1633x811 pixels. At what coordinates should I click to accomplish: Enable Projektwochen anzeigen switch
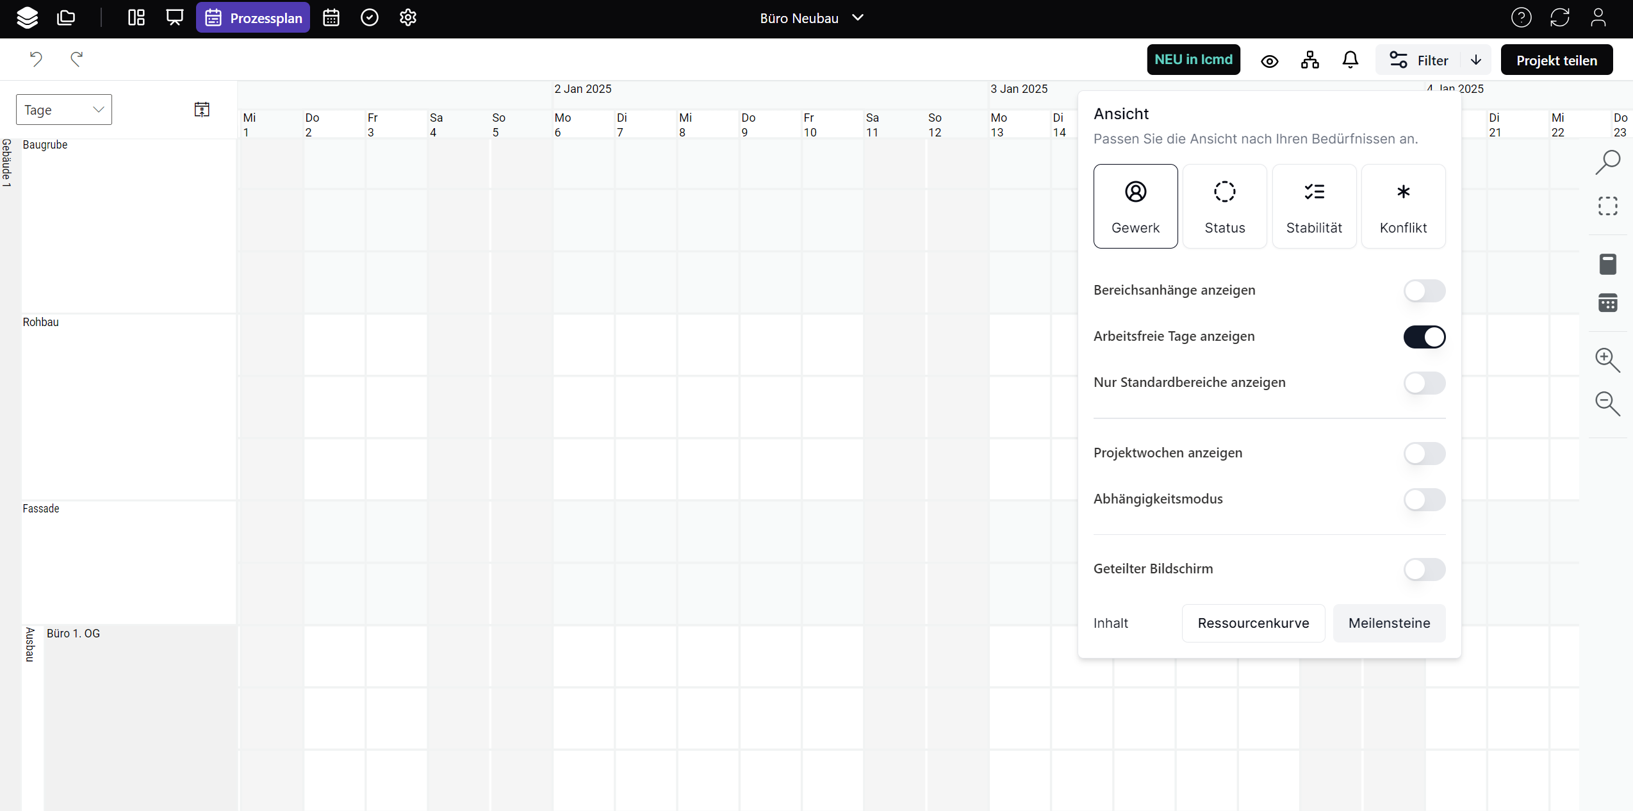[x=1424, y=454]
